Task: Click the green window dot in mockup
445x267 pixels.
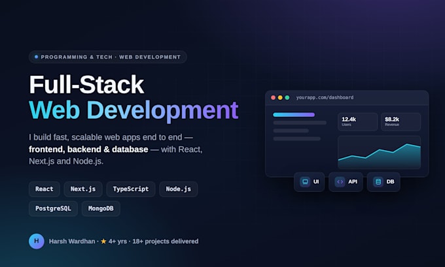Action: point(287,97)
